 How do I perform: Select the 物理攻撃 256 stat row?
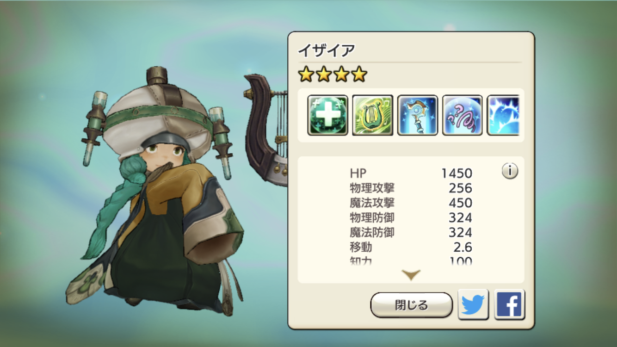click(411, 188)
